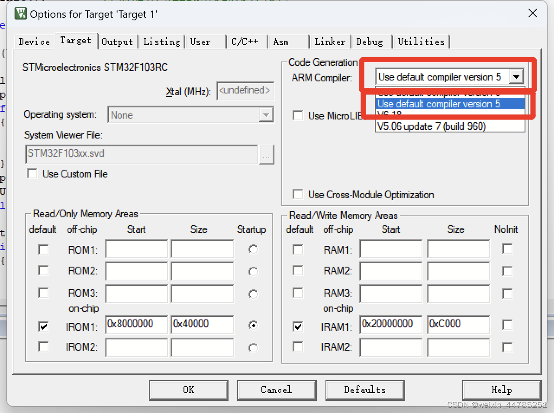Select the IROM1 Startup radio button
554x413 pixels.
pos(253,325)
